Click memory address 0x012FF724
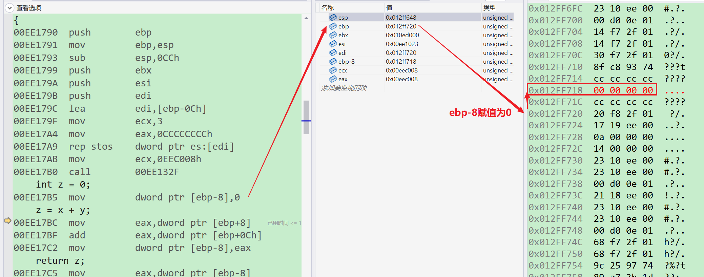704x277 pixels. coord(556,125)
